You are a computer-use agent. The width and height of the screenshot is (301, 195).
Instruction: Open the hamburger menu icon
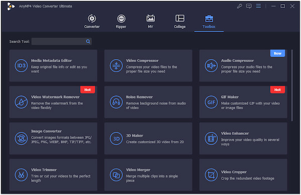[258, 6]
